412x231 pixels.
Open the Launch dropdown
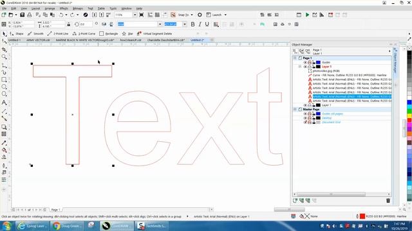[225, 15]
